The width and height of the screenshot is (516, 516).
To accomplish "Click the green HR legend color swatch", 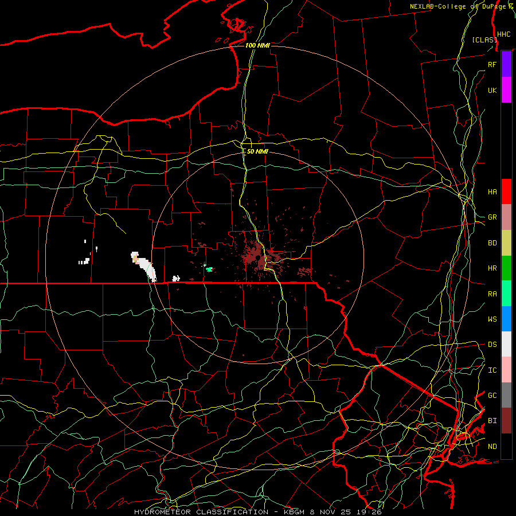I will (x=506, y=268).
